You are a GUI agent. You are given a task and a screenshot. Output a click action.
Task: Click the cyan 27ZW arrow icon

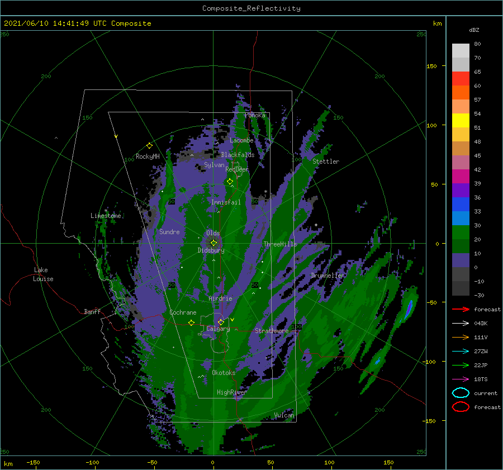coord(461,352)
